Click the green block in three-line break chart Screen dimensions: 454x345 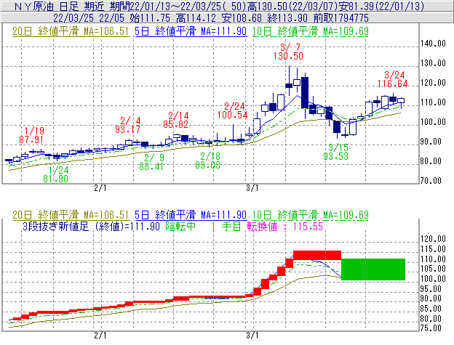373,269
